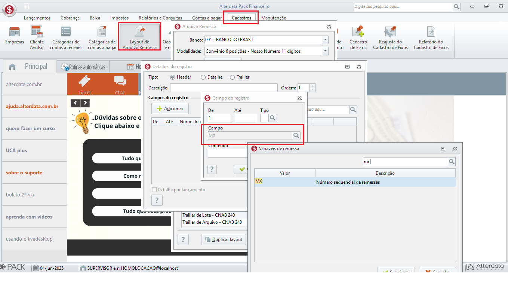The image size is (508, 281).
Task: Click help button in Arquivo Remessa window
Action: tap(183, 239)
